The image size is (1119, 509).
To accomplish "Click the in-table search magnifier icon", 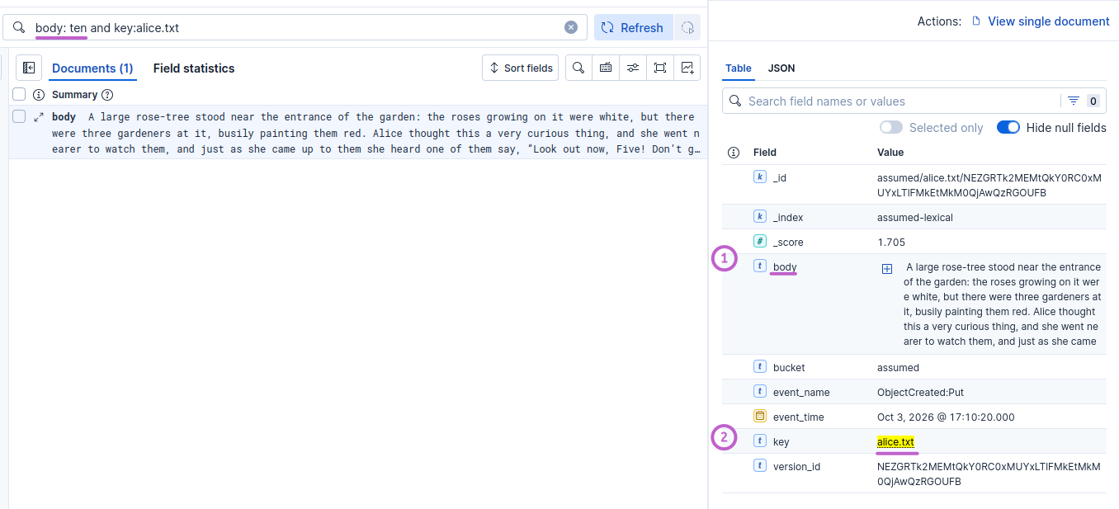I will (x=578, y=68).
